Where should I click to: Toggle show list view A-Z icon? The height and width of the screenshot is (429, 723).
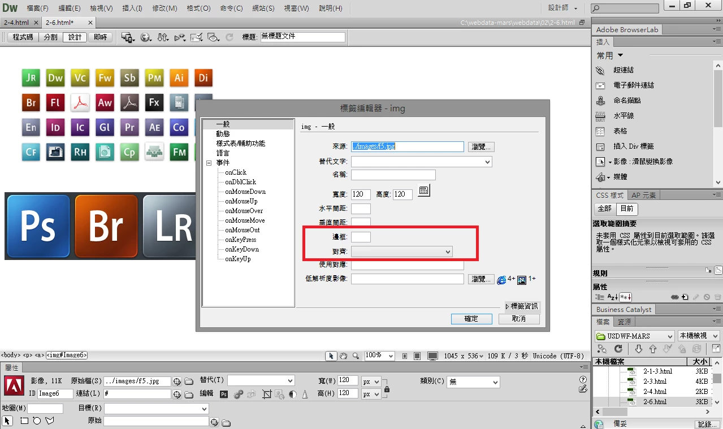point(612,297)
